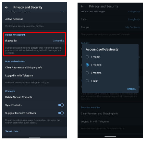Toggle the Suggest Frequent Contacts switch
Viewport: 146px width, 141px height.
click(61, 113)
